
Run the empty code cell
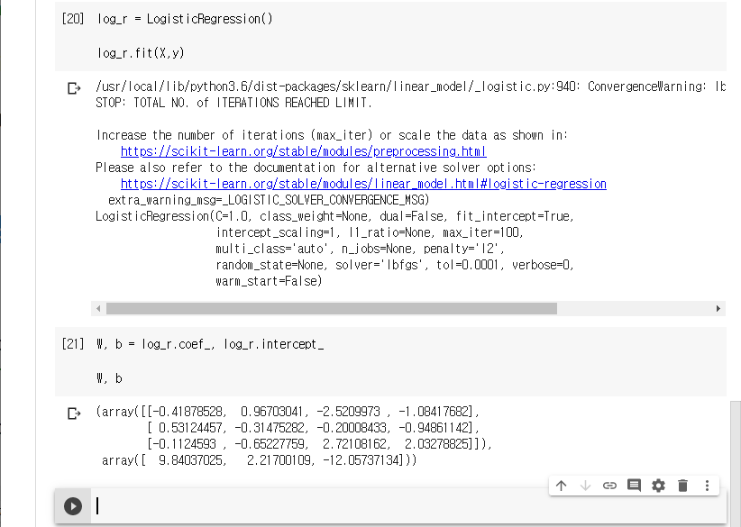73,507
